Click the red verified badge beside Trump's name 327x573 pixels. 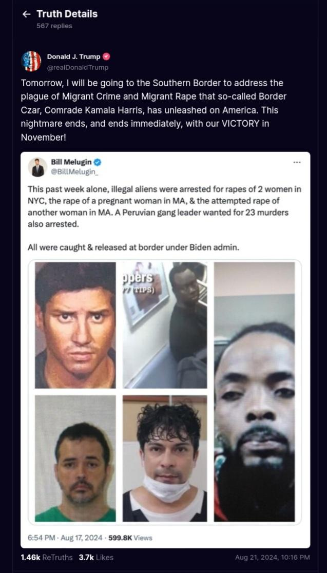click(106, 56)
